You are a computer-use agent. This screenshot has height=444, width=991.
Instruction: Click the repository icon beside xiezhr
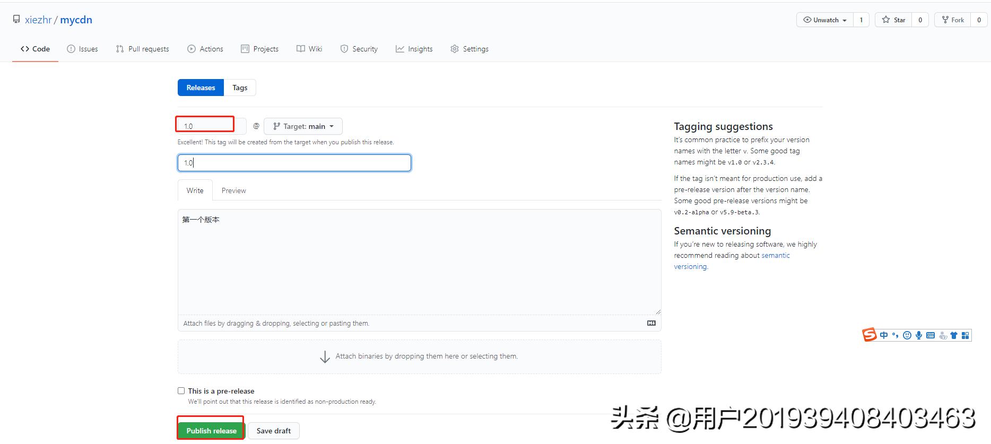16,19
